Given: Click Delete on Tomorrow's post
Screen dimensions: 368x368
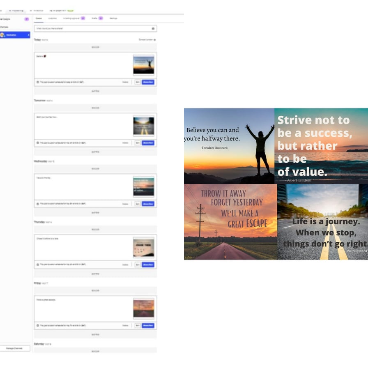Looking at the screenshot, I should point(125,143).
